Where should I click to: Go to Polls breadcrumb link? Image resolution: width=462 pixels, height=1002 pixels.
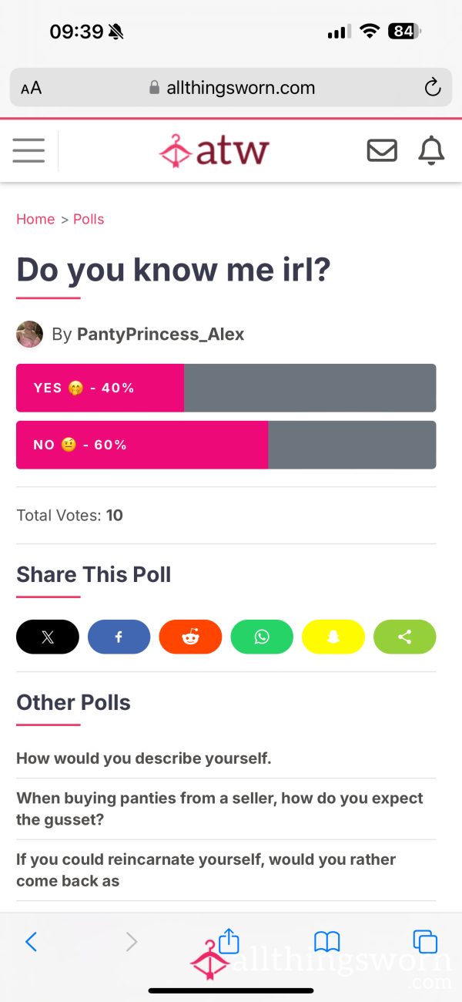(89, 219)
